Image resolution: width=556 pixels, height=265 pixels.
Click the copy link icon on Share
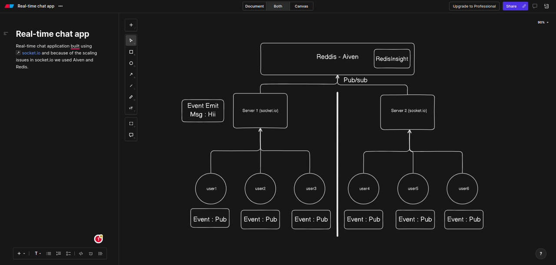tap(524, 6)
